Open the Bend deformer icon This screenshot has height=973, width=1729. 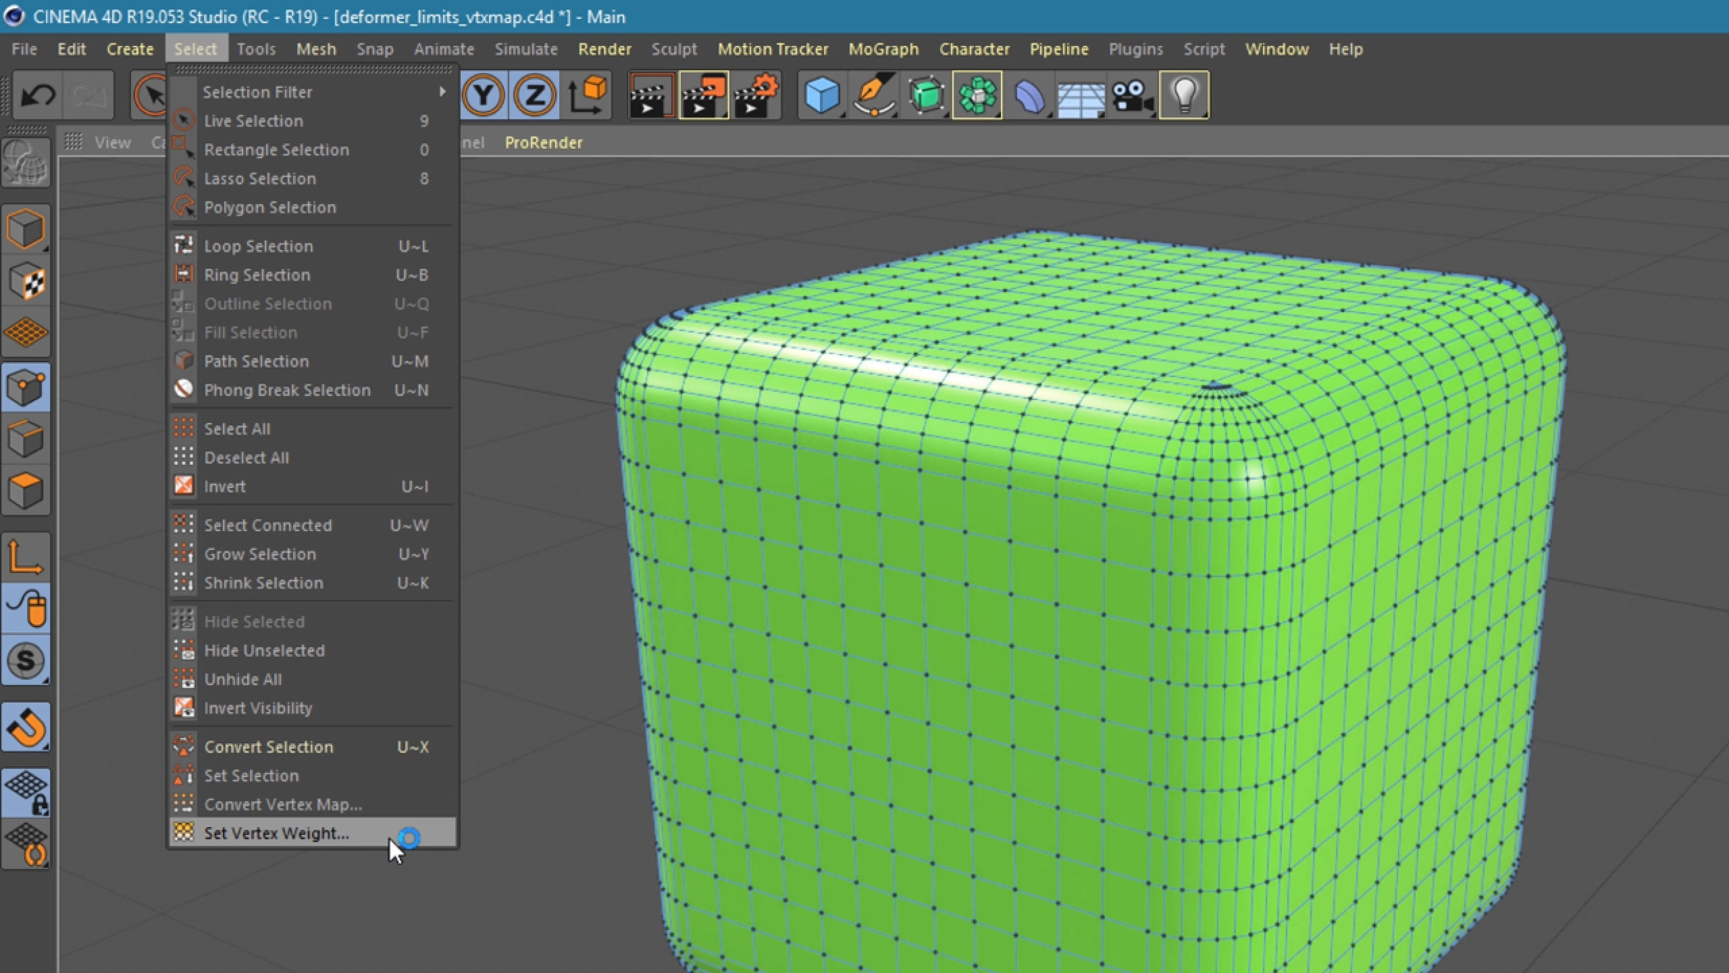(x=1030, y=95)
